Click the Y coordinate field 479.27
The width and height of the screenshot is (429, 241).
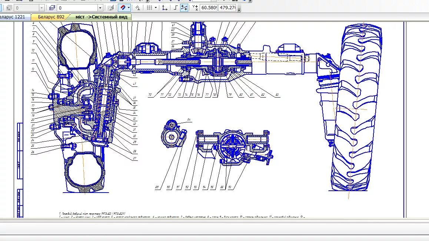tap(227, 8)
